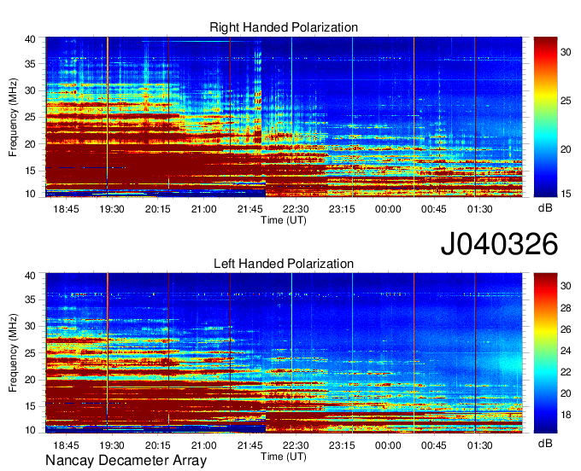Click the dB label beneath the lower color bar
The image size is (581, 471).
[x=545, y=443]
